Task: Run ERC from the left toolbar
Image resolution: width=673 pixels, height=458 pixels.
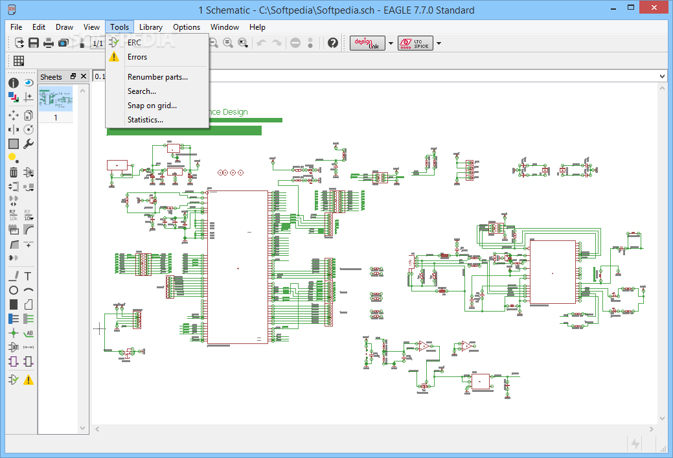Action: click(14, 380)
